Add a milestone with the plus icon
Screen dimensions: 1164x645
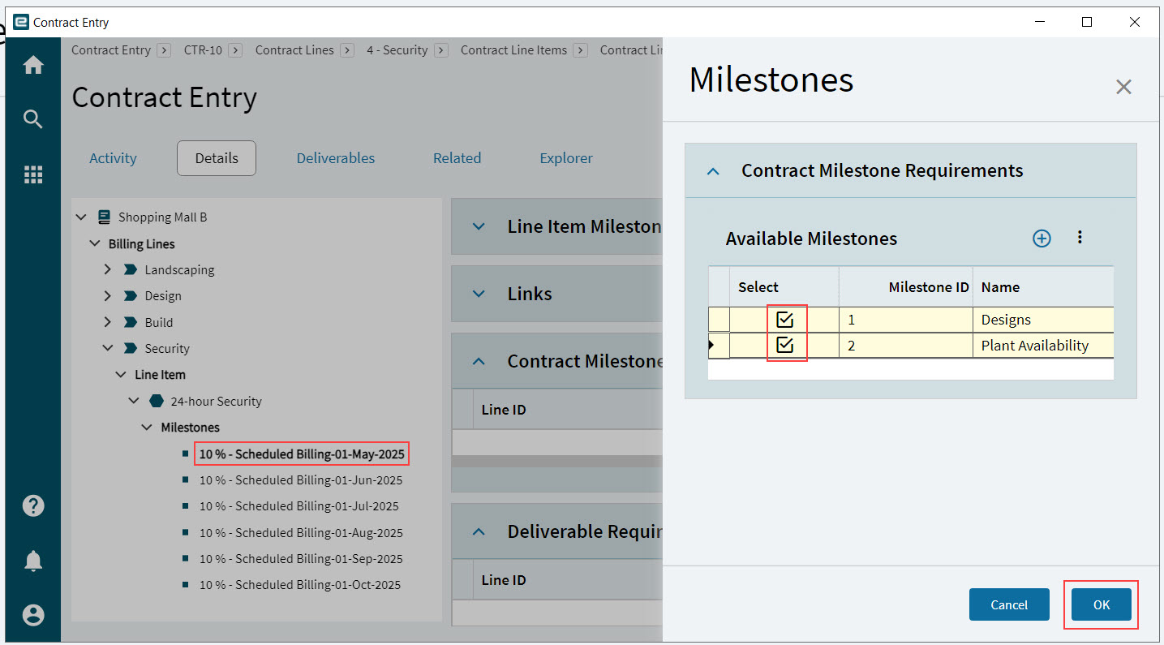click(x=1042, y=239)
